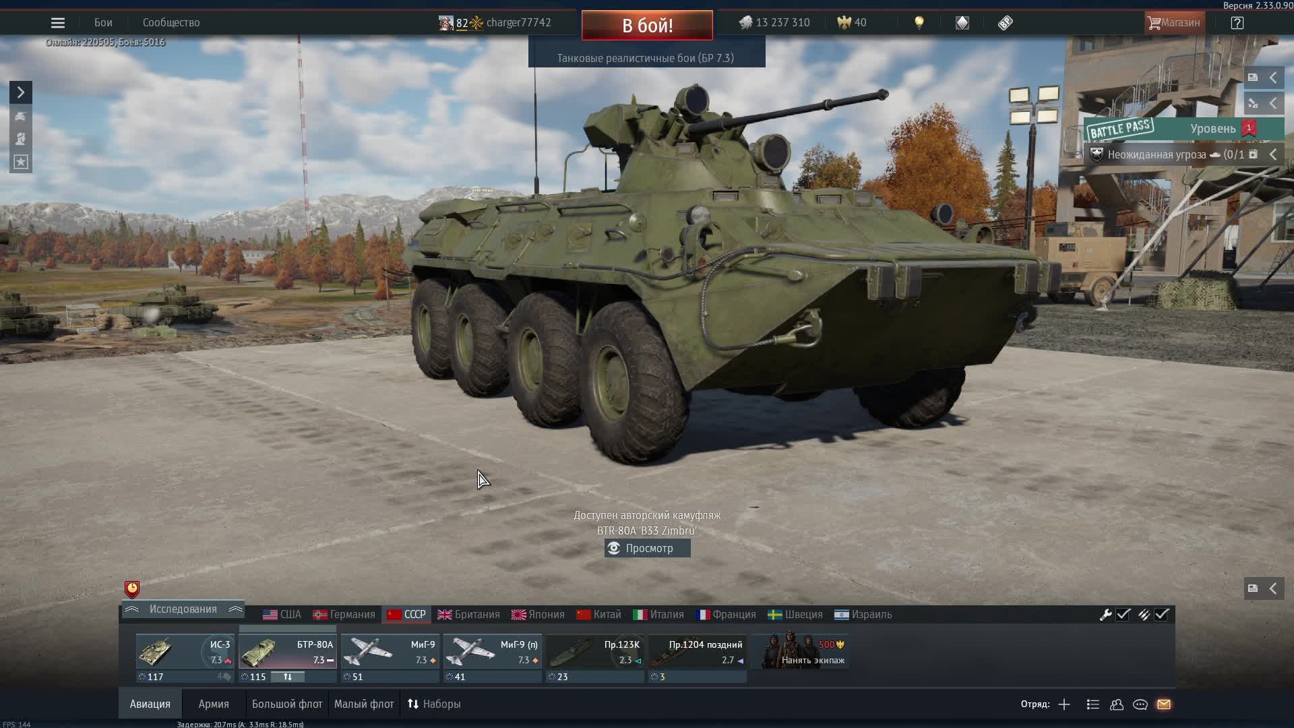Open the glowing mail envelope icon
Screen dimensions: 1294x728
[1165, 704]
